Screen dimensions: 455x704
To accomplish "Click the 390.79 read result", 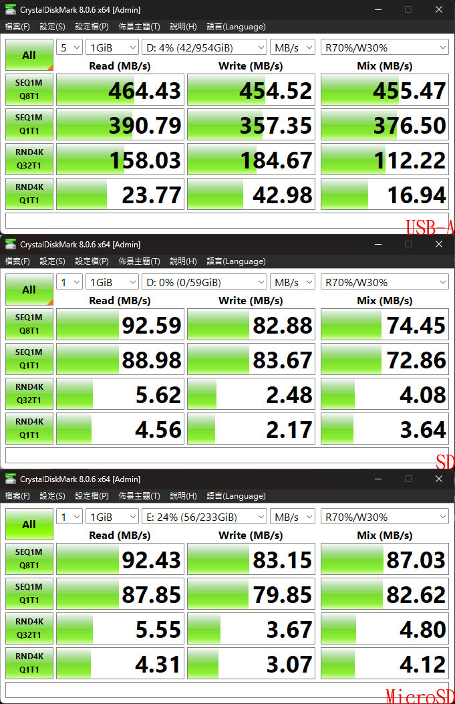I will [x=120, y=124].
